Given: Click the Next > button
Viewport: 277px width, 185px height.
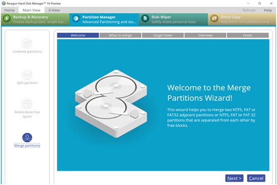Looking at the screenshot, I should point(234,178).
